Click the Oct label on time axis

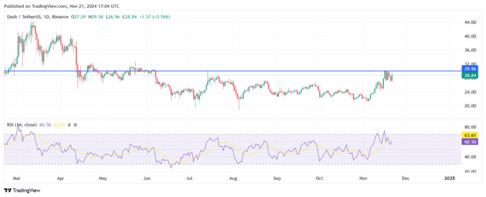[319, 178]
